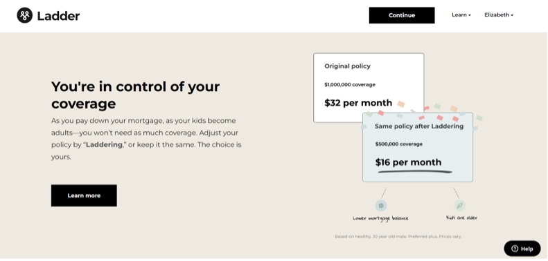Click the house mortgage icon
Image resolution: width=548 pixels, height=261 pixels.
click(x=381, y=205)
